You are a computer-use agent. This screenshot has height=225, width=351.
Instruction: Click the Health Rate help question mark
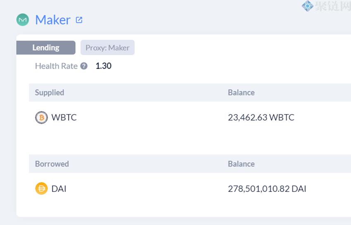tap(84, 66)
